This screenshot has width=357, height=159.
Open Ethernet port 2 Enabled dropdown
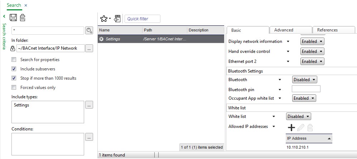click(312, 61)
